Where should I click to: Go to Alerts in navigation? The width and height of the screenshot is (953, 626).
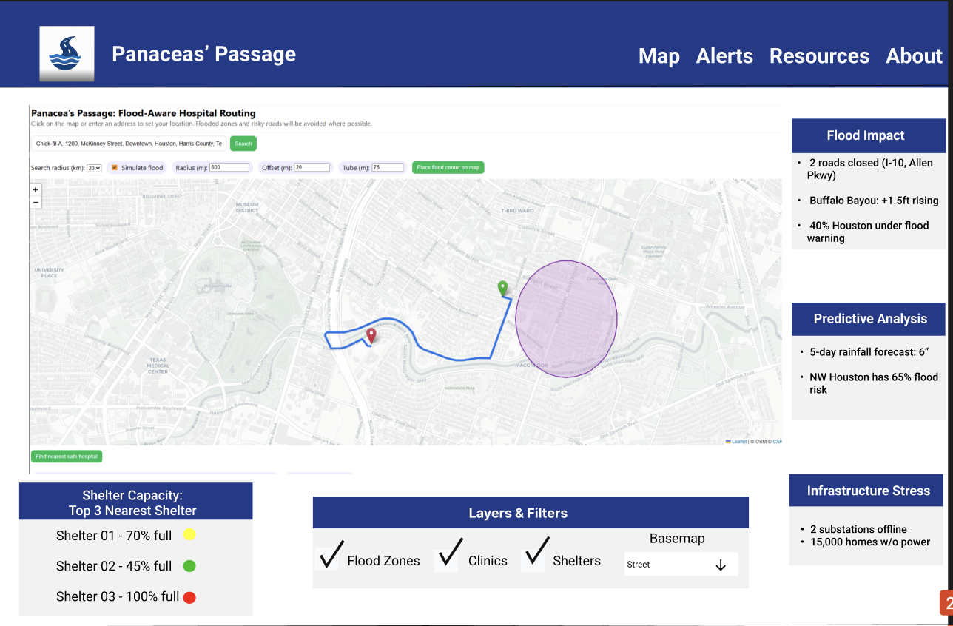[x=724, y=56]
